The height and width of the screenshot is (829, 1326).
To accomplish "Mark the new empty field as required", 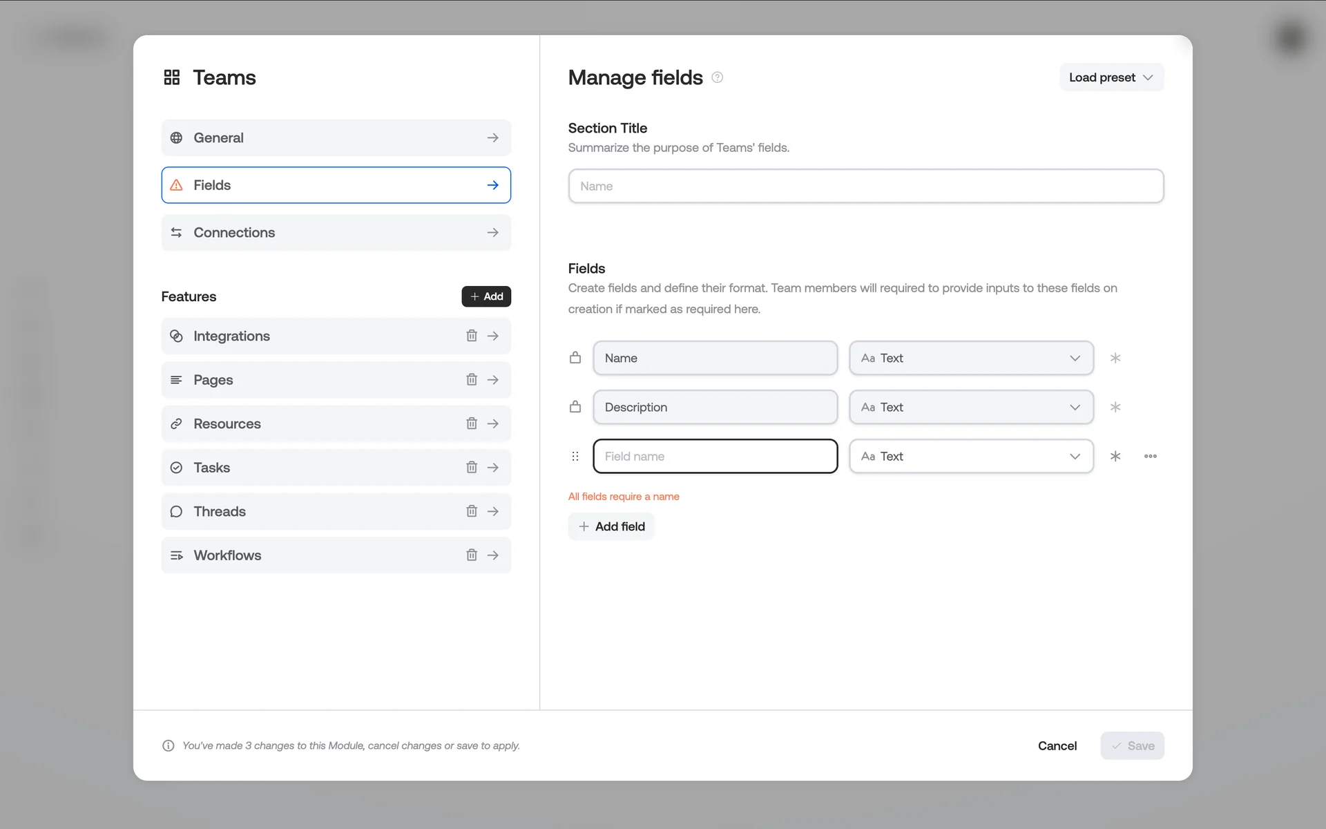I will (x=1115, y=456).
